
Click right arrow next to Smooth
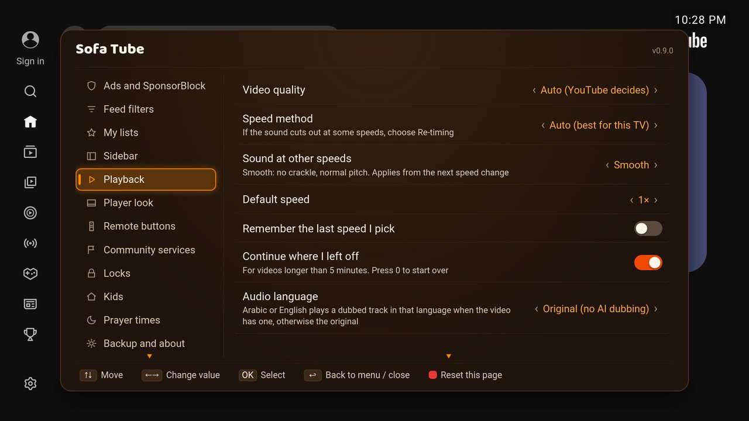coord(656,165)
